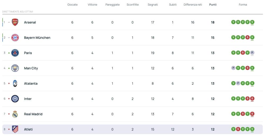Select the Differenza reti column header
This screenshot has height=137, width=265.
[193, 5]
